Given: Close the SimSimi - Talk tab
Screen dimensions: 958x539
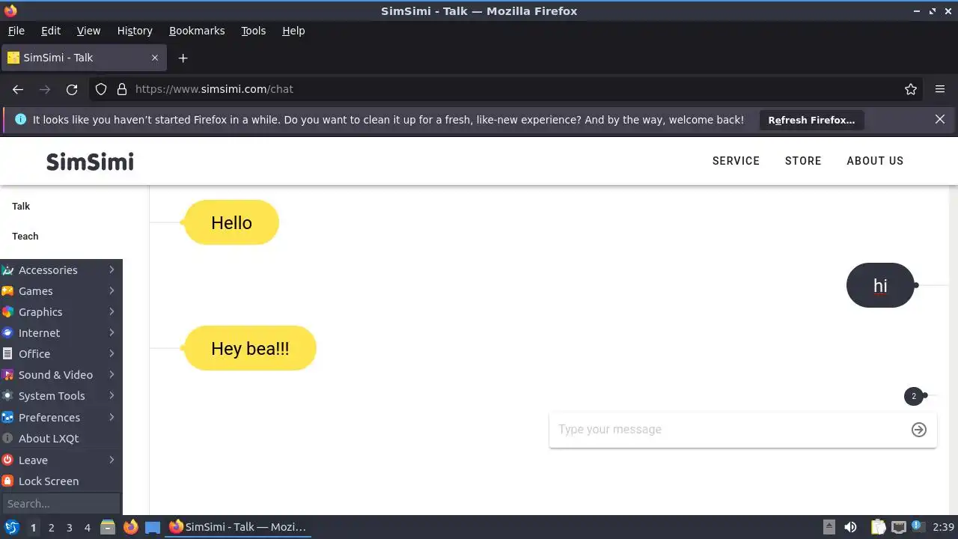Looking at the screenshot, I should coord(155,58).
